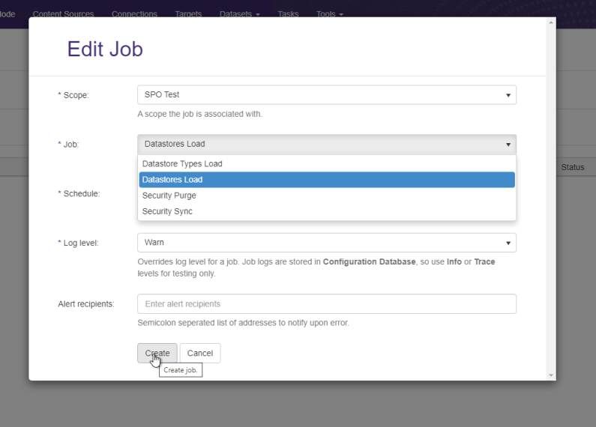This screenshot has width=596, height=427.
Task: Click the Alert recipients input field
Action: pyautogui.click(x=326, y=304)
